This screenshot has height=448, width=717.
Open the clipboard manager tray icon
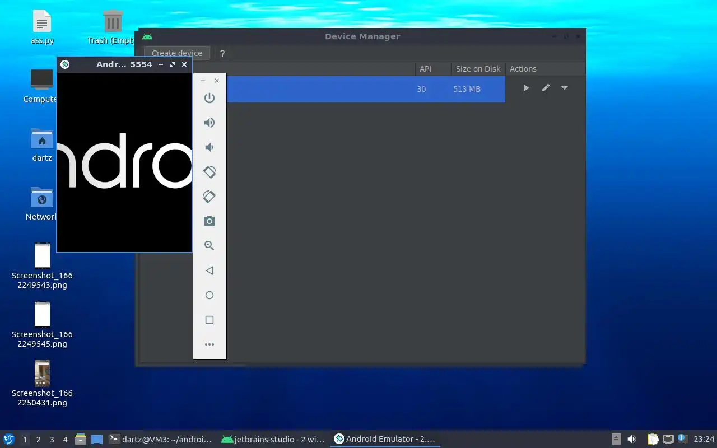click(653, 439)
